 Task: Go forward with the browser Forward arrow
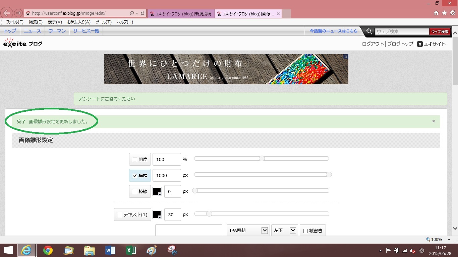[x=18, y=13]
